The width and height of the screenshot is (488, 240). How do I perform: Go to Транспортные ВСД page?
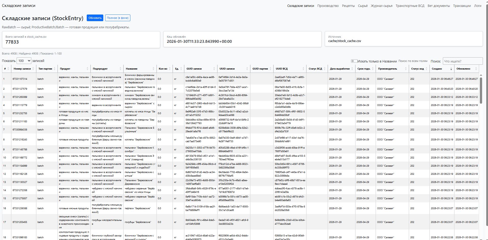click(x=410, y=6)
